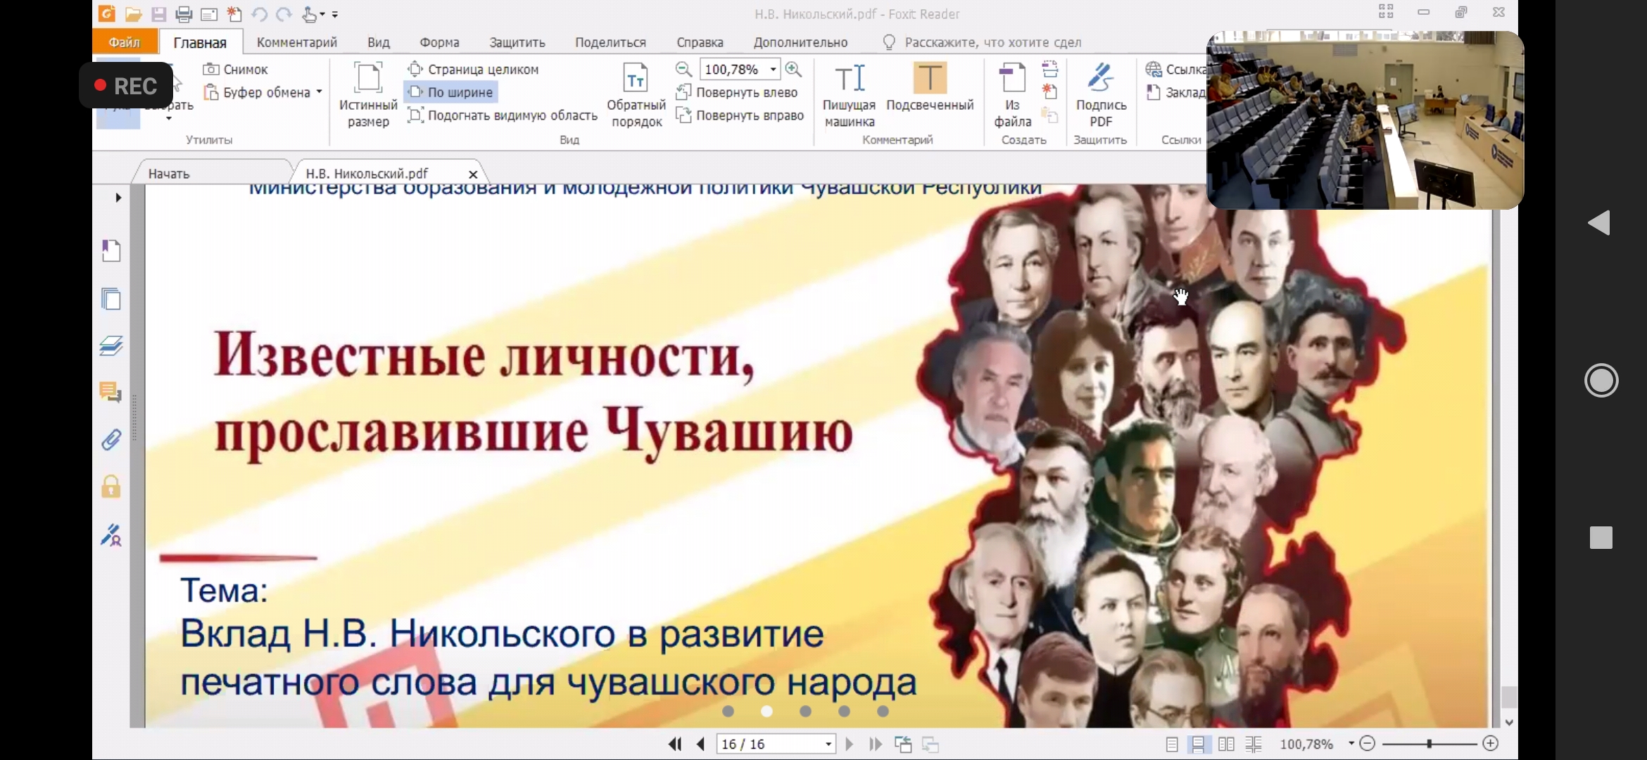Click the vertical scrollbar down arrow
The image size is (1647, 760).
pyautogui.click(x=1508, y=722)
